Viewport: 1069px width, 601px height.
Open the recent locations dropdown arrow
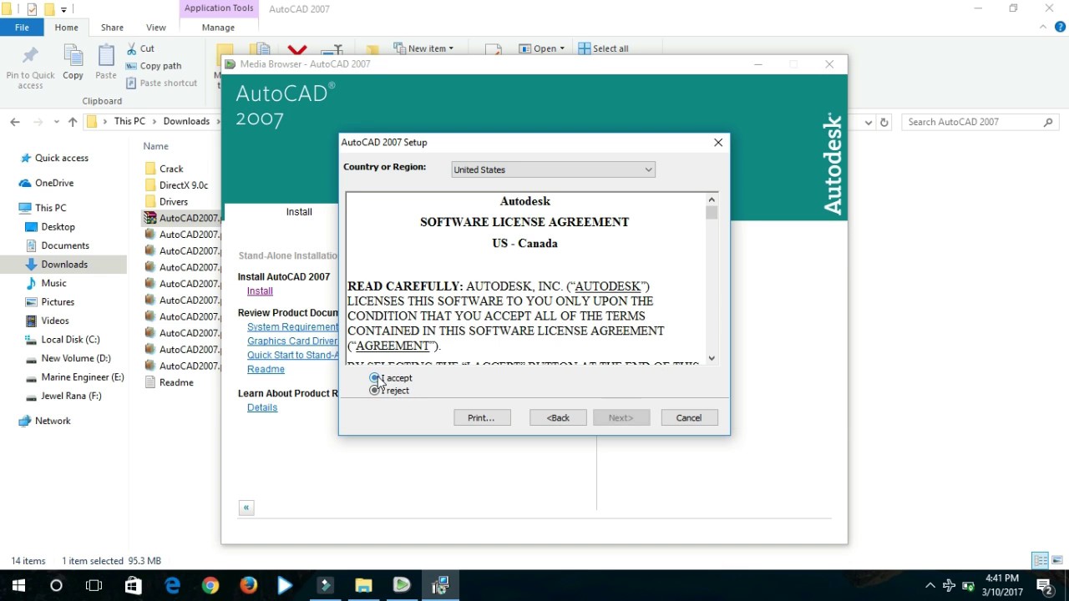coord(57,122)
